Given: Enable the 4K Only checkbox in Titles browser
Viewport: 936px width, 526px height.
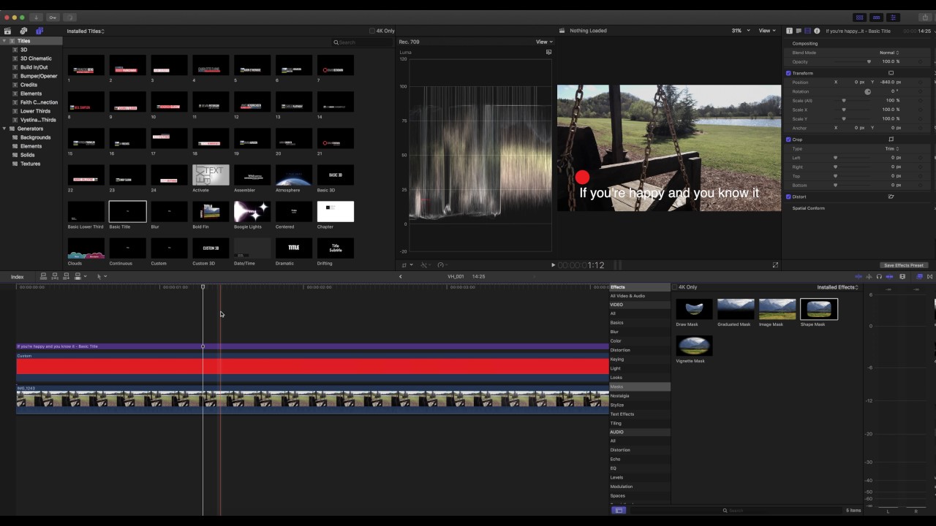Looking at the screenshot, I should tap(372, 31).
